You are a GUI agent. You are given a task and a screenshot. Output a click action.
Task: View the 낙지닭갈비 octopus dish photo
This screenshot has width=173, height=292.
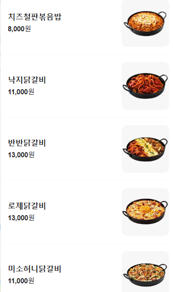click(145, 86)
